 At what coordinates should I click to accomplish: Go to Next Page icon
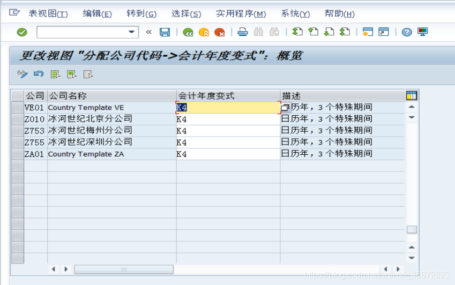click(x=329, y=32)
